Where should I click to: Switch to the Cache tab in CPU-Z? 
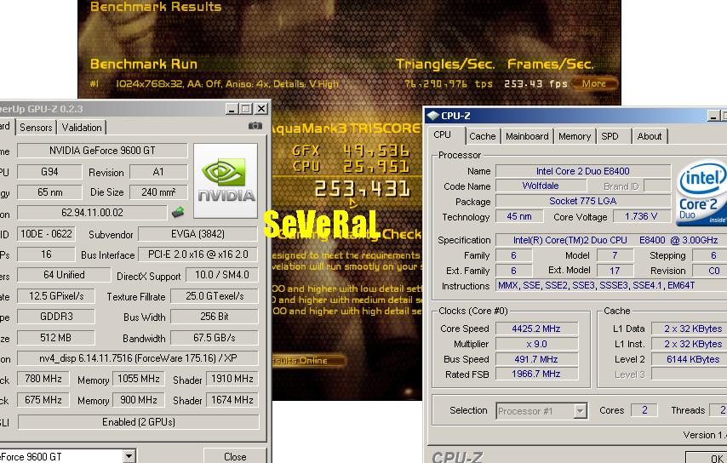[482, 136]
